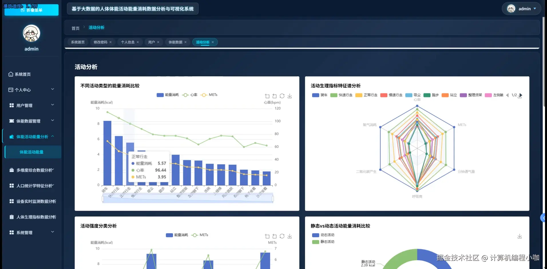The image size is (547, 269).
Task: Click restore icon on energy comparison chart
Action: pos(282,96)
